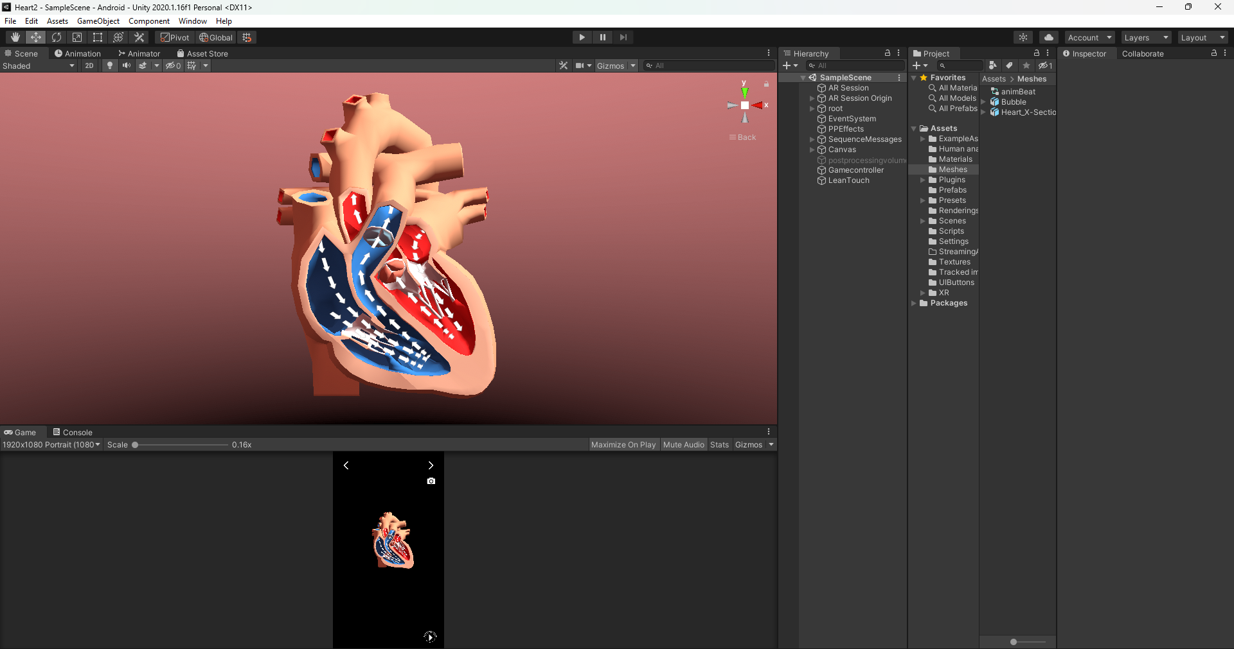
Task: Adjust the Game view Scale slider
Action: pyautogui.click(x=135, y=445)
